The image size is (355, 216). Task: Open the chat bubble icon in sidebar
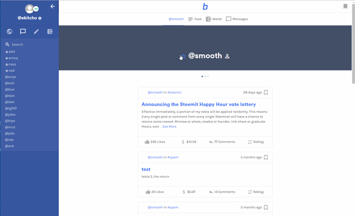click(x=23, y=32)
